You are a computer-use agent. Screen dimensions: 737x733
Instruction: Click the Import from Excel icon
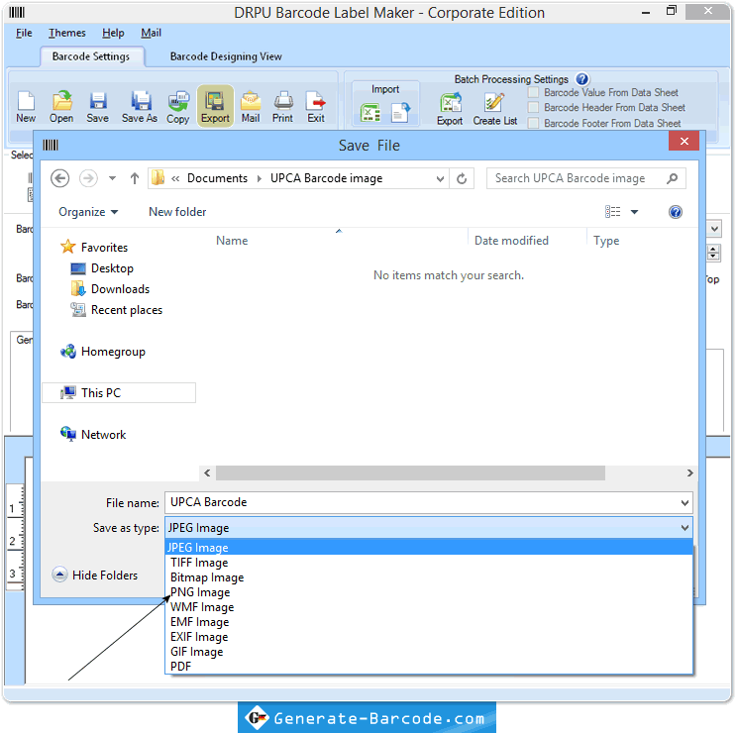(370, 112)
